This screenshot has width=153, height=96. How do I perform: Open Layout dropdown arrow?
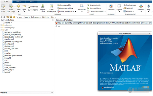coord(119,12)
